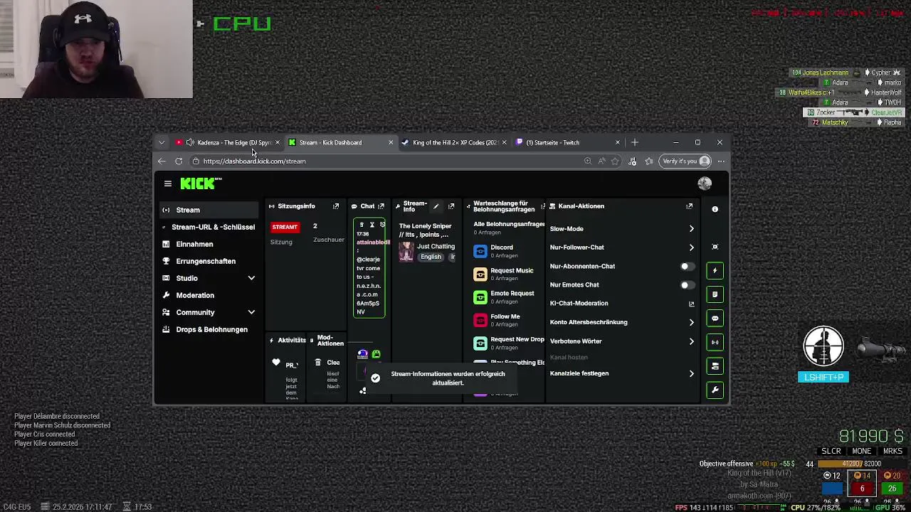
Task: Click the Emote Request reward icon
Action: pos(480,297)
